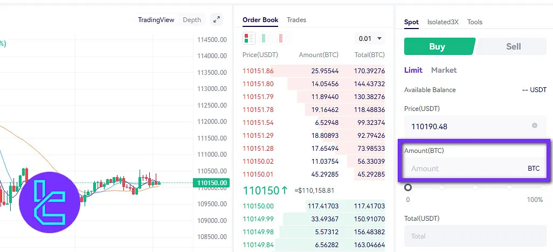Click the total 170.39276 in the order book

369,71
